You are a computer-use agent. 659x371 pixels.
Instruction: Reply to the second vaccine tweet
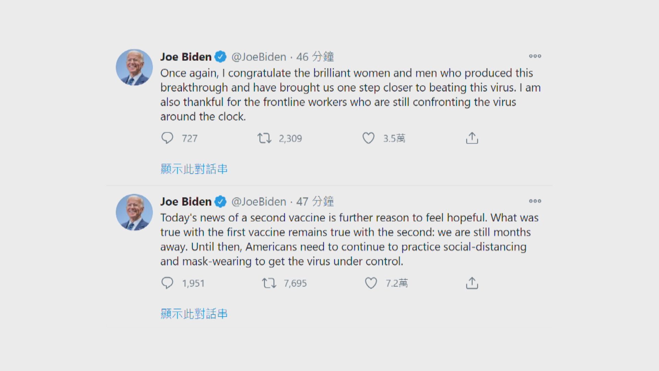pos(167,283)
